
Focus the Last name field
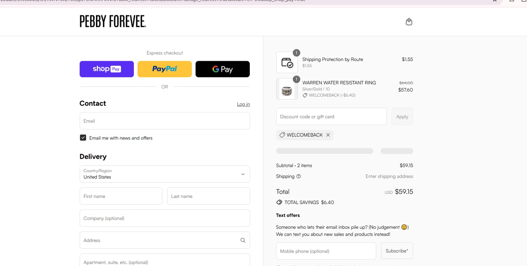[x=209, y=196]
